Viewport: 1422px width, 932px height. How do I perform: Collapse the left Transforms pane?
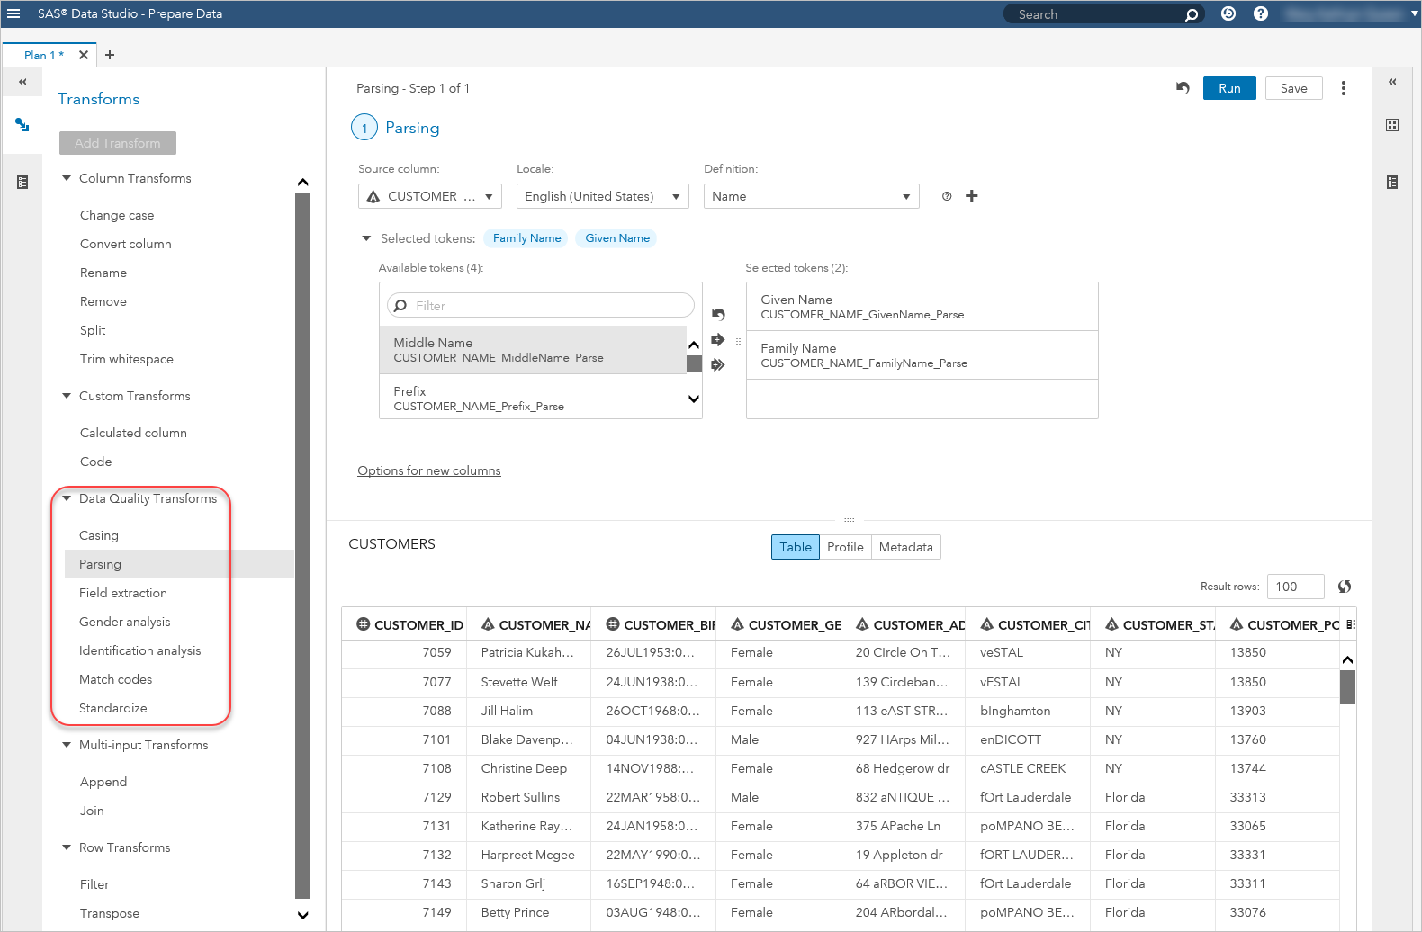[22, 82]
